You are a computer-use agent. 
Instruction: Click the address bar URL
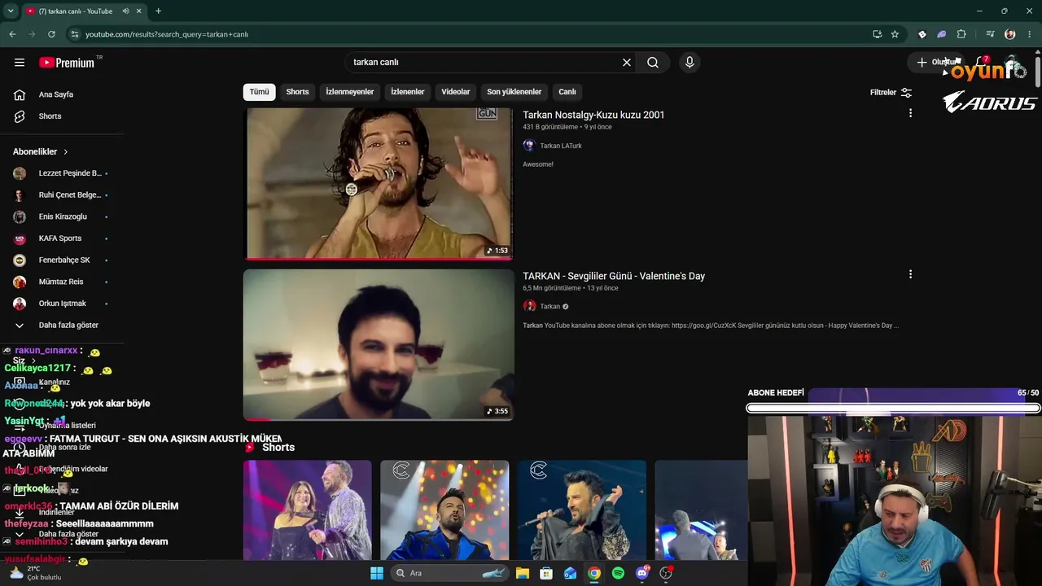pyautogui.click(x=167, y=34)
